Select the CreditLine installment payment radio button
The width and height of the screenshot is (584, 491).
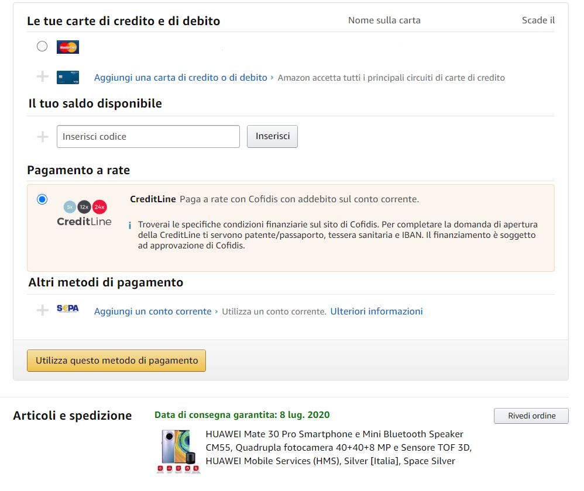[42, 199]
